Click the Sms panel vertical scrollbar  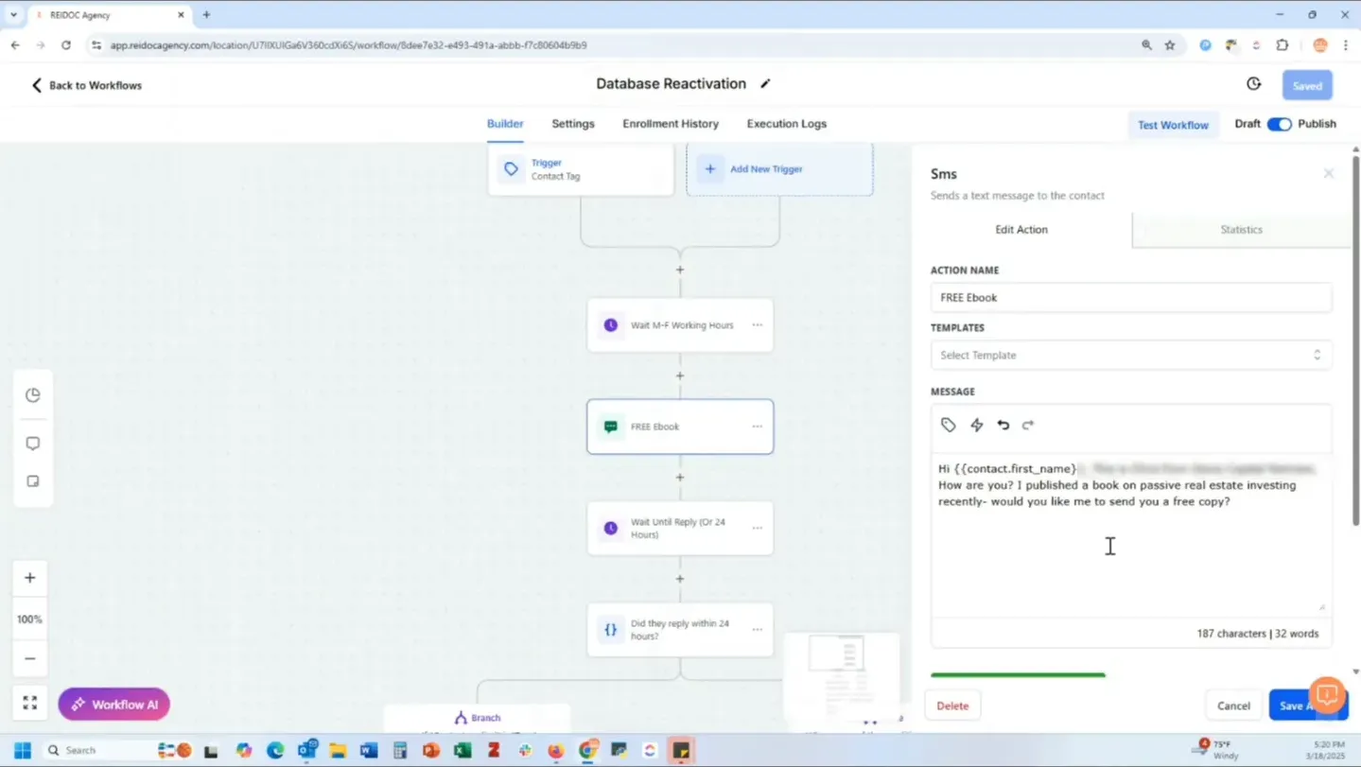tap(1355, 340)
